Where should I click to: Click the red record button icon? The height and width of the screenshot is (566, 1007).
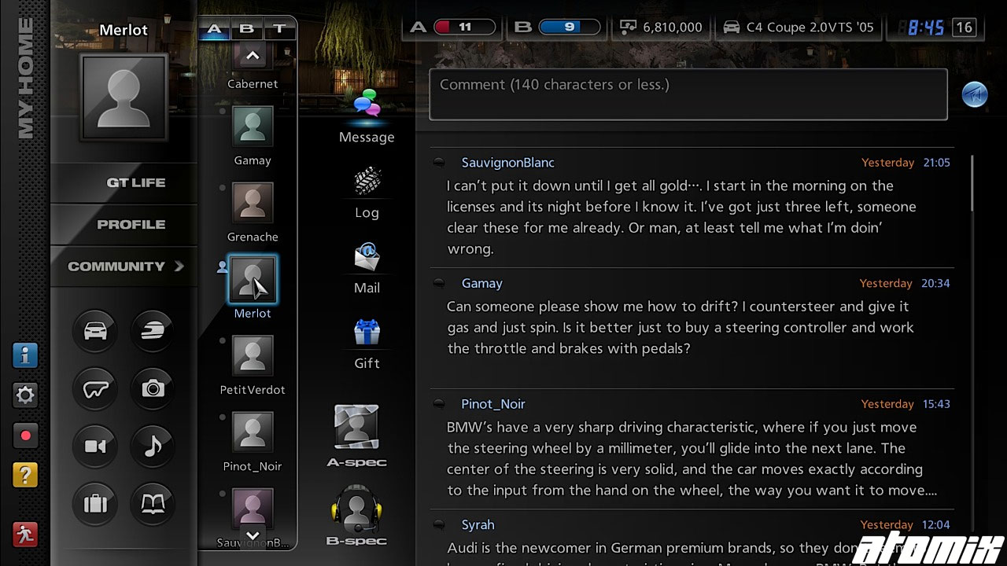tap(25, 435)
